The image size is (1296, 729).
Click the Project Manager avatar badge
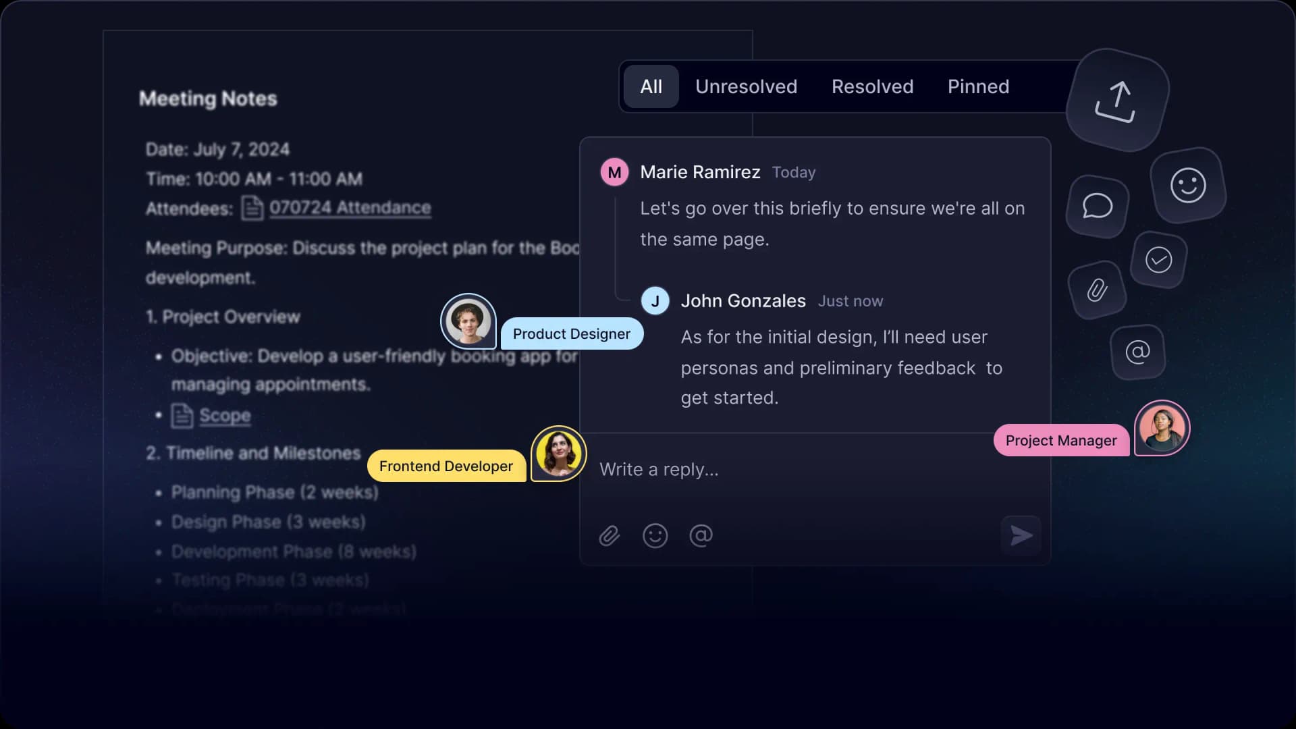point(1162,428)
